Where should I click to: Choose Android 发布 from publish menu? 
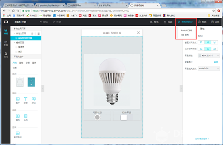point(186,30)
